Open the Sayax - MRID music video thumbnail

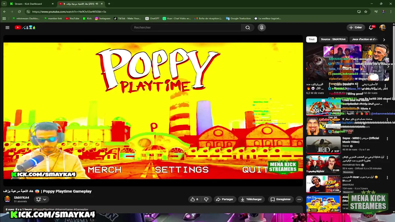[x=323, y=145]
